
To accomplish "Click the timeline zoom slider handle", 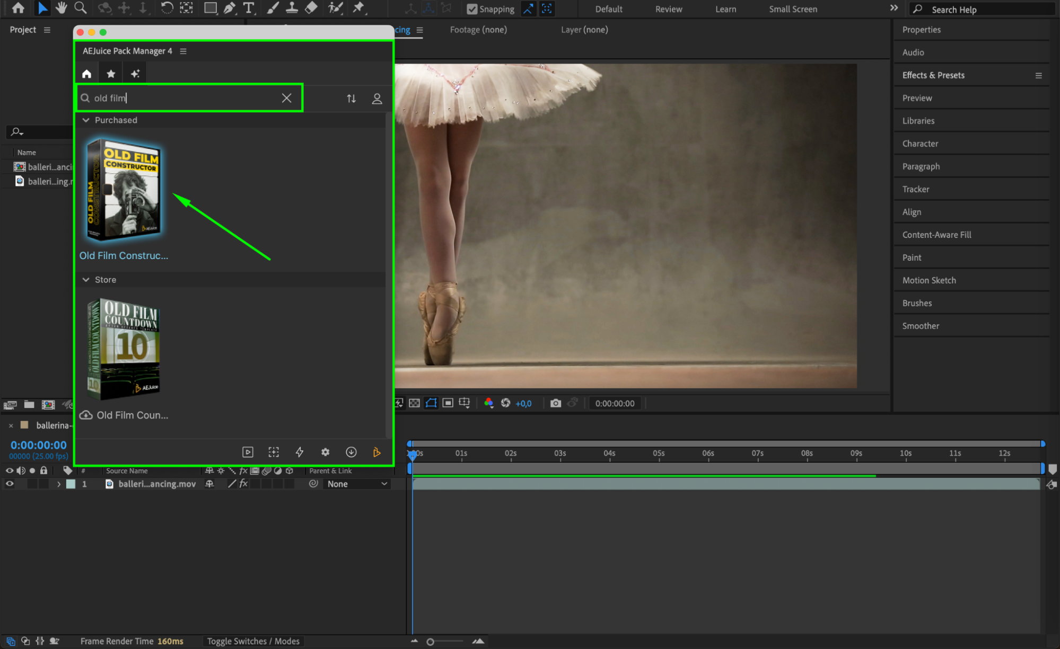I will click(x=430, y=642).
